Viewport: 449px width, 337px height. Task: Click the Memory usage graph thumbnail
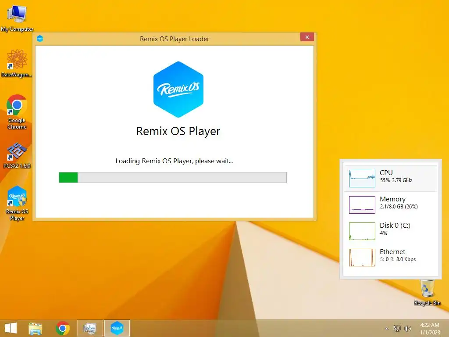point(362,205)
